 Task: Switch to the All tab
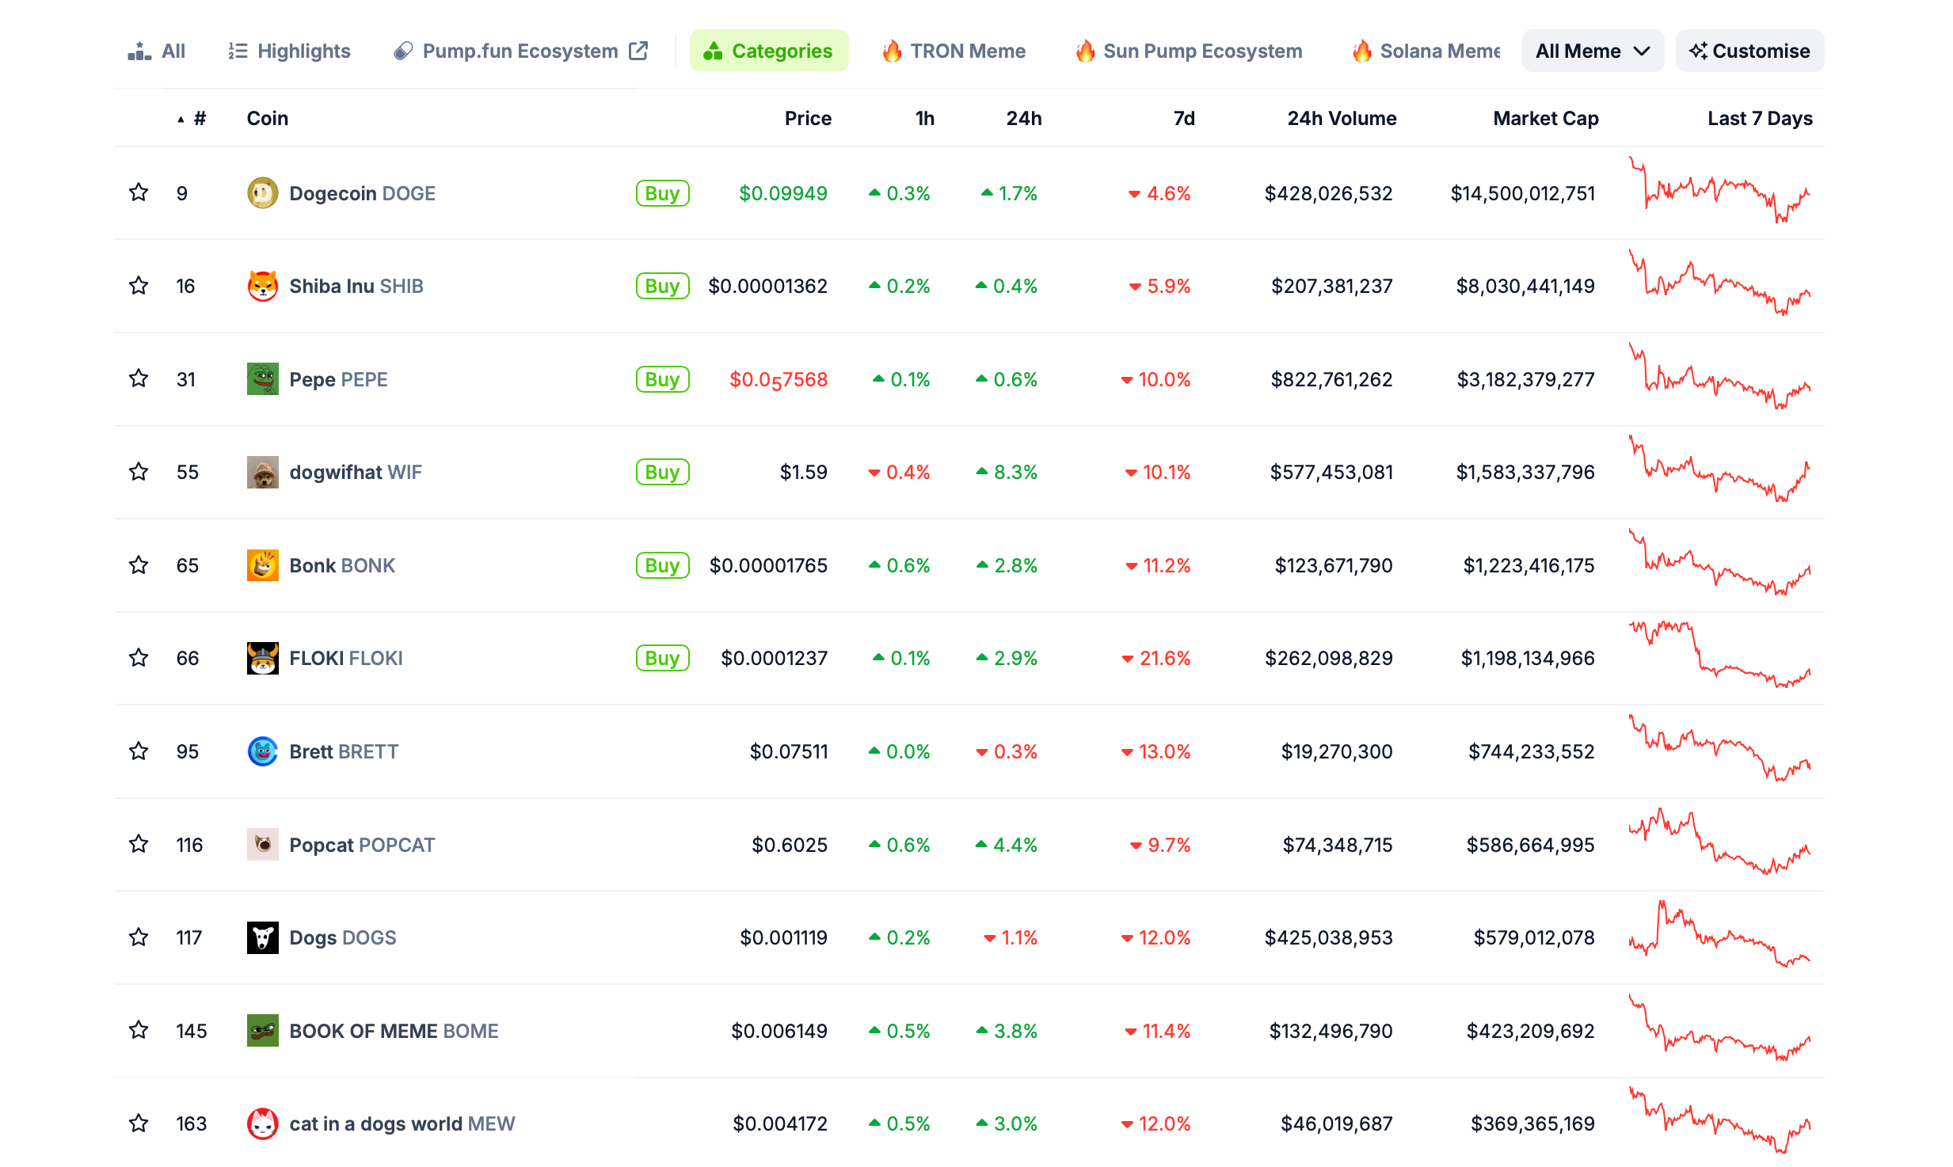pos(157,51)
